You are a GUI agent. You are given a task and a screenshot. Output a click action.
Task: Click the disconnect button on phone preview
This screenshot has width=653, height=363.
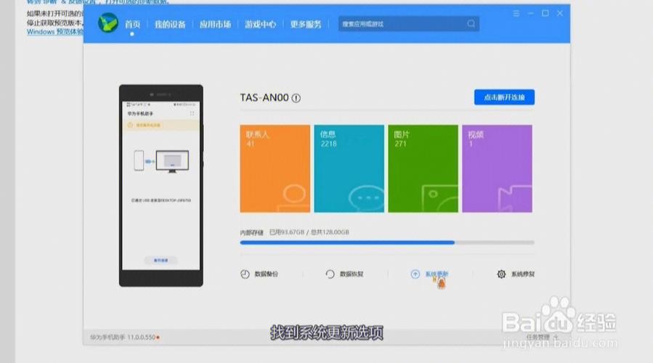point(161,260)
